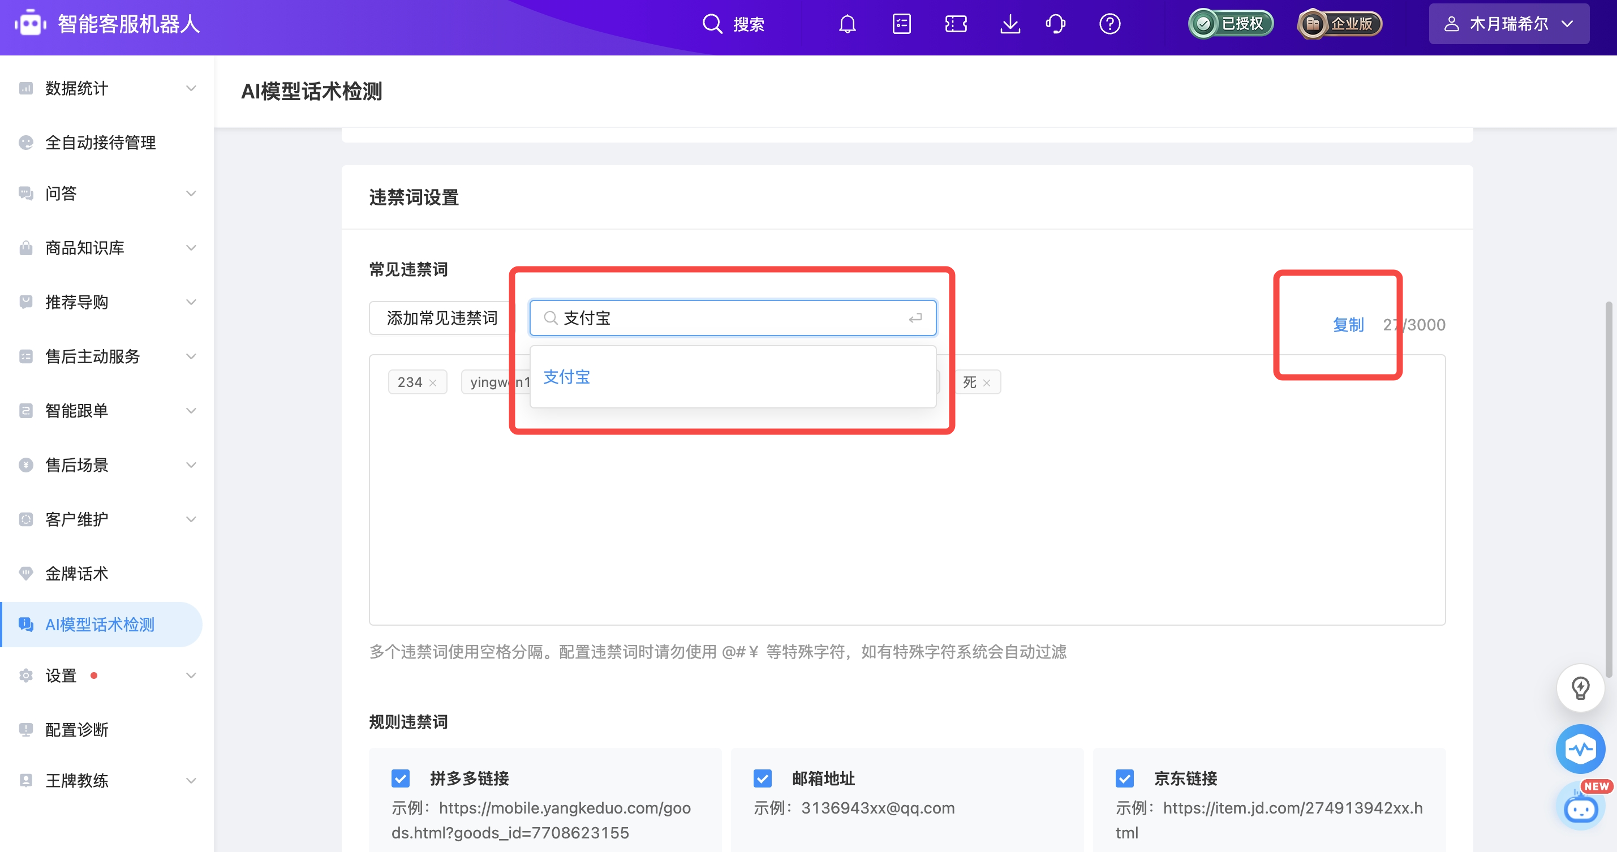Screen dimensions: 1617x852
Task: Uncheck the 邮箱地址 checkbox
Action: (763, 778)
